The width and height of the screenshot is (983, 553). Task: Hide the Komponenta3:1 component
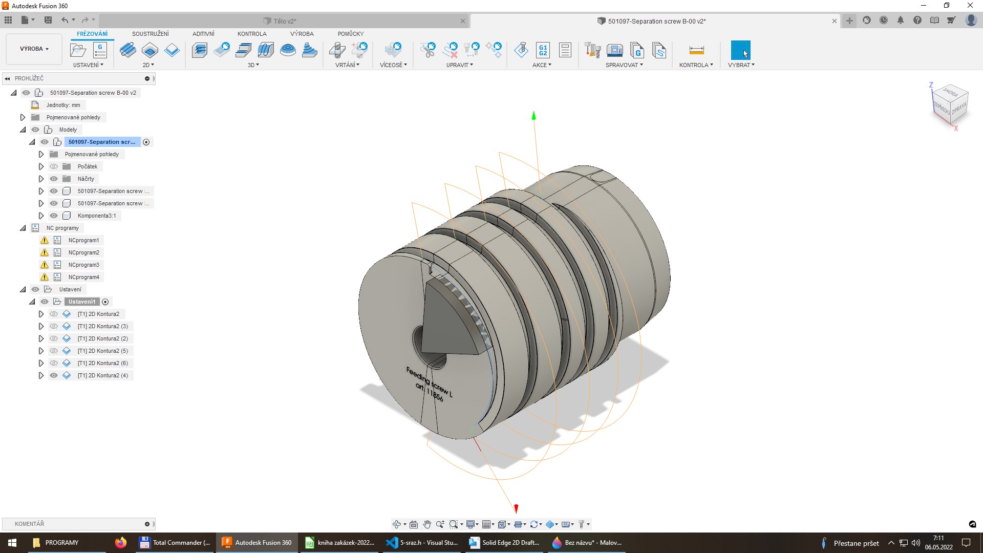[54, 216]
